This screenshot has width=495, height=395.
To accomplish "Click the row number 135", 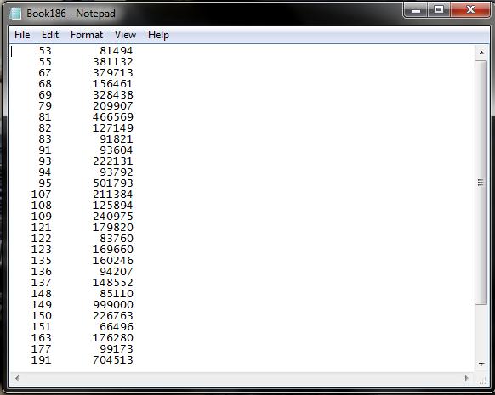I will point(41,260).
